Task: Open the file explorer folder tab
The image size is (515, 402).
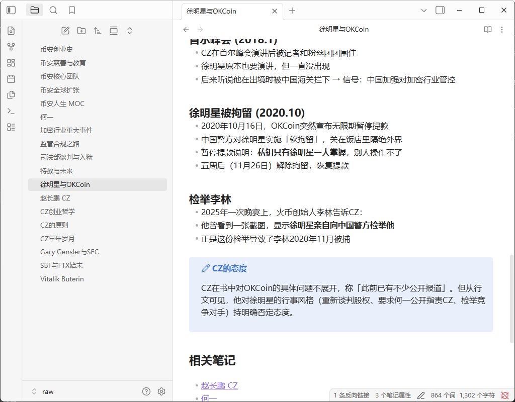Action: (x=35, y=10)
